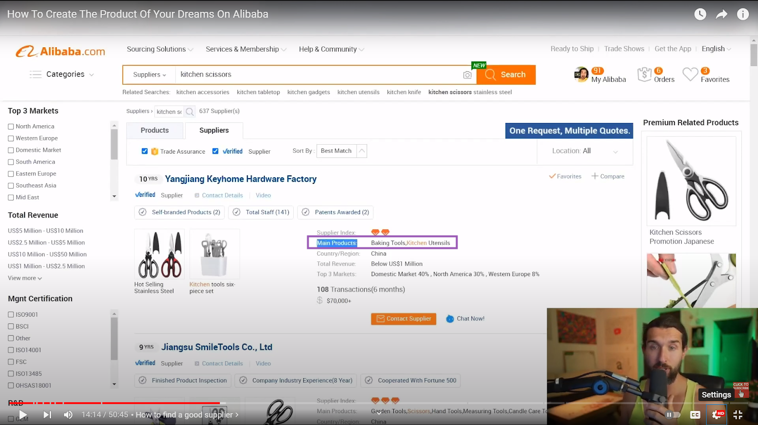Open the Video link for Yangjiang Keyhome
Image resolution: width=758 pixels, height=425 pixels.
tap(263, 195)
